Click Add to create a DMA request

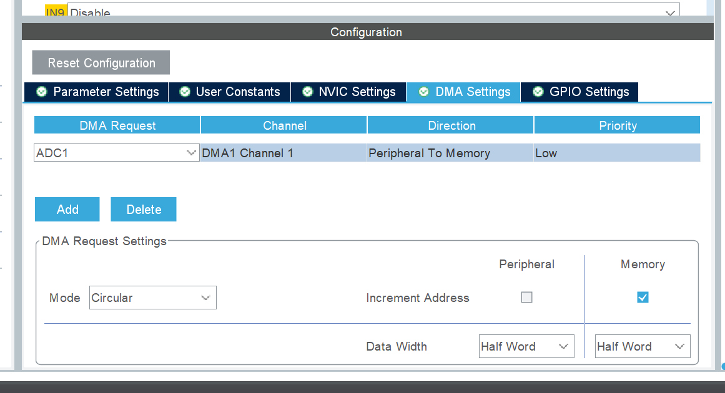pyautogui.click(x=67, y=209)
